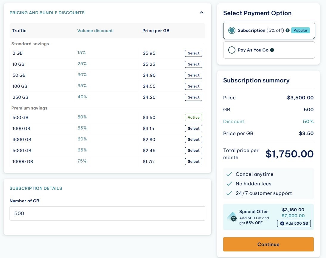Choose Pay As You Go payment option
The height and width of the screenshot is (258, 326).
coord(232,50)
